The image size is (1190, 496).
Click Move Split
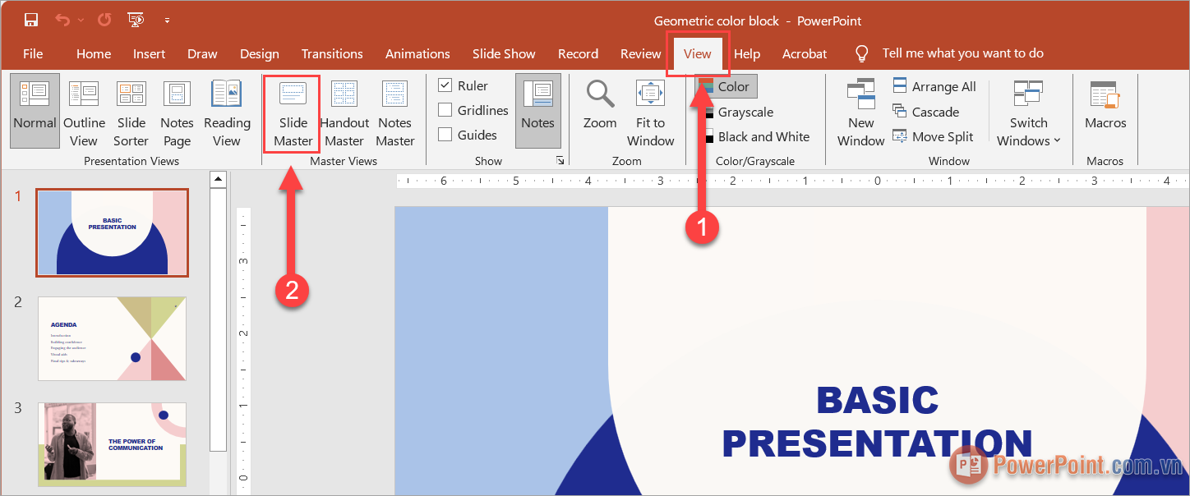coord(933,136)
